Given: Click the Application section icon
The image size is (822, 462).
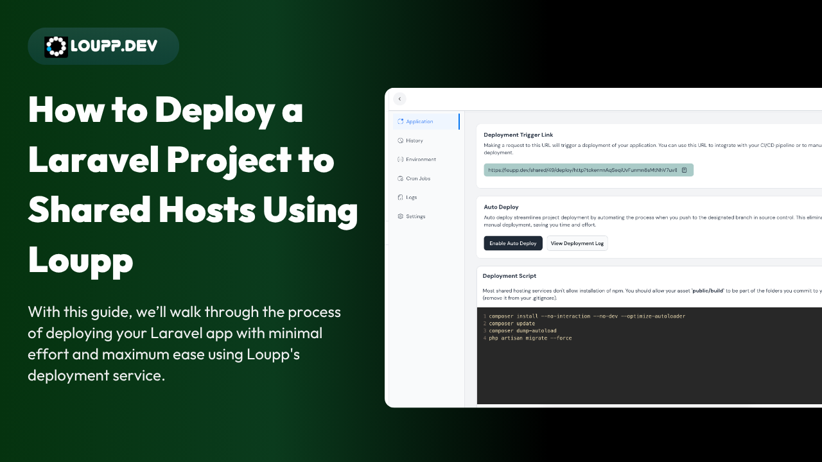Looking at the screenshot, I should point(401,121).
